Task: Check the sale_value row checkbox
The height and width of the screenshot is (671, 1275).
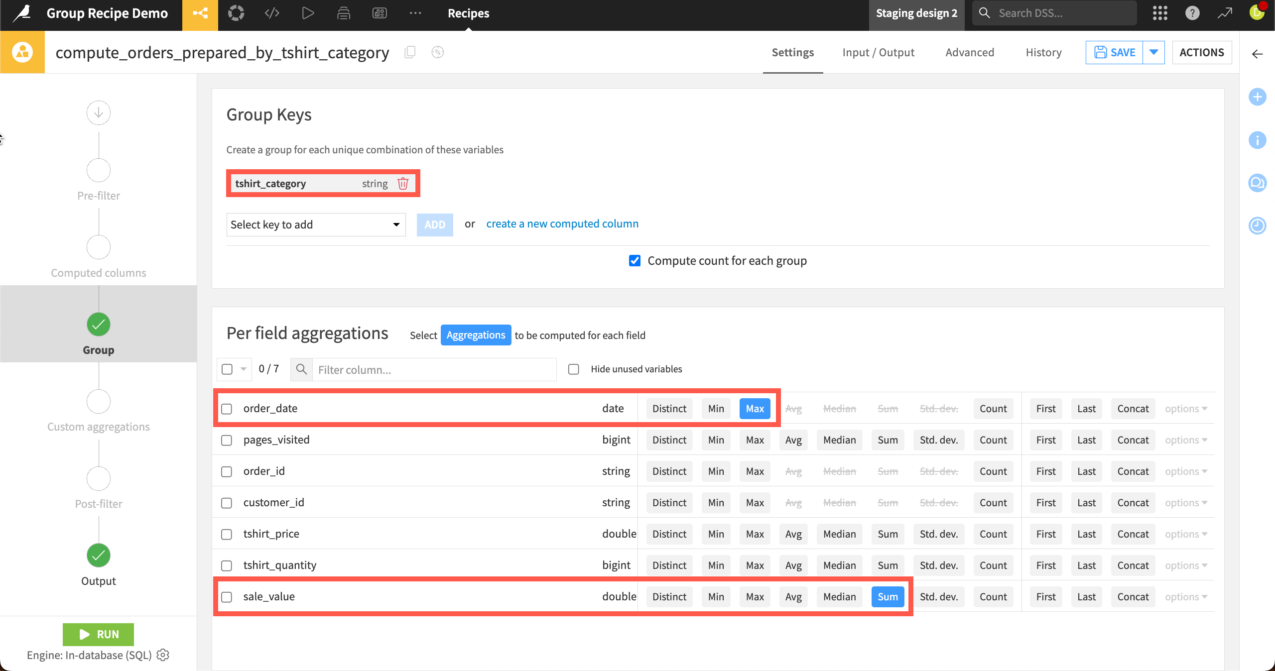Action: [x=227, y=597]
